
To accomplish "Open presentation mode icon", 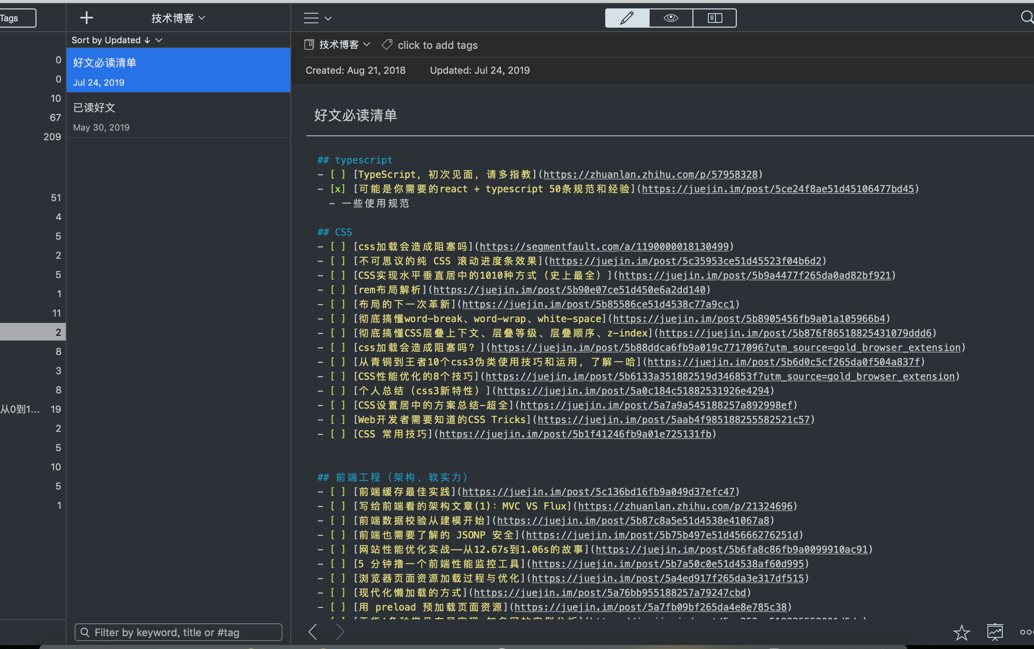I will pos(995,632).
